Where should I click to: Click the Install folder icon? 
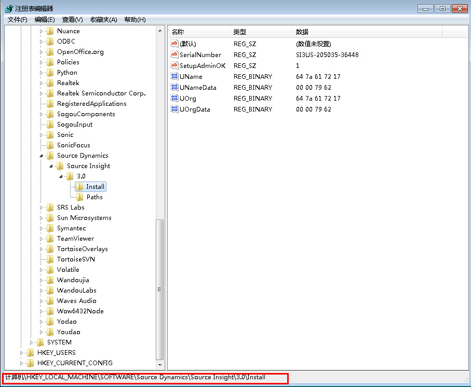point(79,187)
